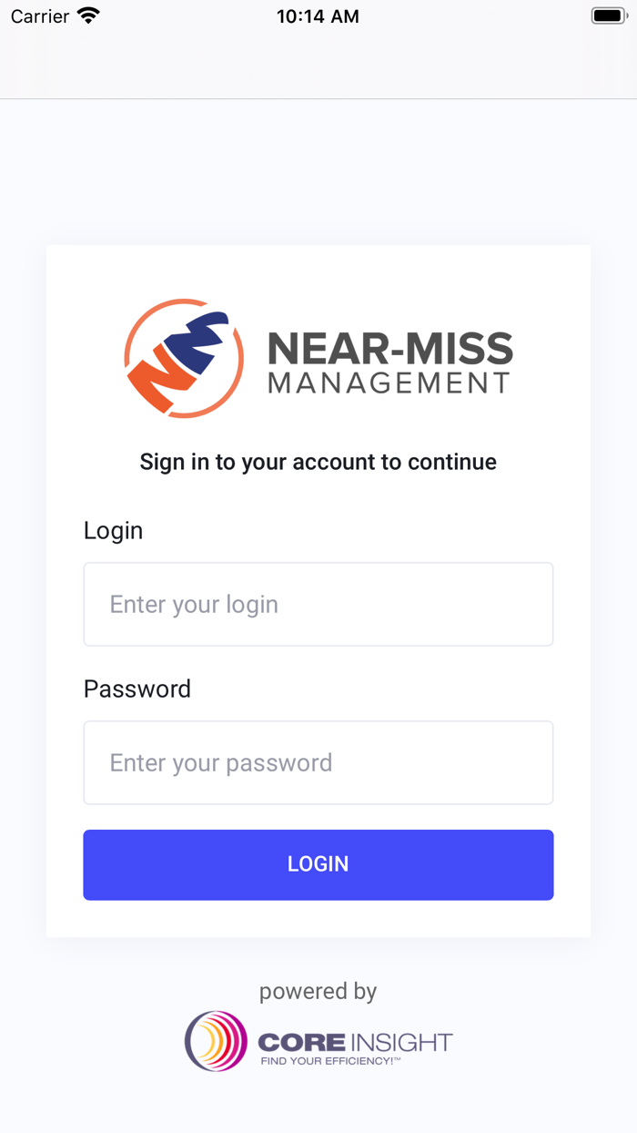This screenshot has width=637, height=1133.
Task: Tap the Sign in to your account heading
Action: pyautogui.click(x=318, y=462)
